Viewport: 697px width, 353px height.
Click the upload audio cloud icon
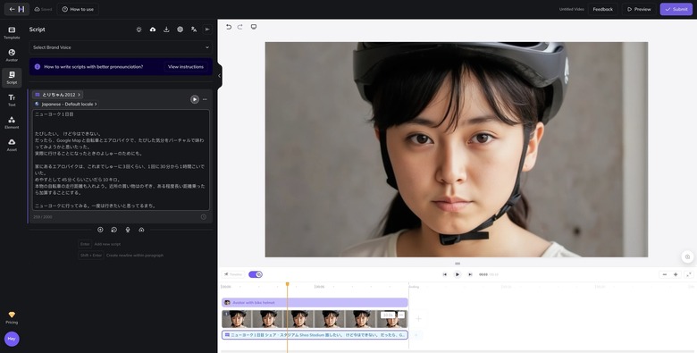coord(141,230)
